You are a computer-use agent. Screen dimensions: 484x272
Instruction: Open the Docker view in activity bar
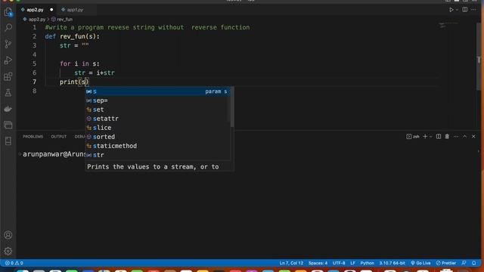click(8, 109)
